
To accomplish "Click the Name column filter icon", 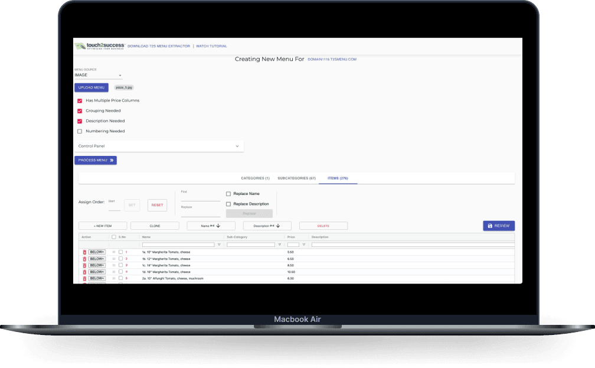I will [219, 245].
